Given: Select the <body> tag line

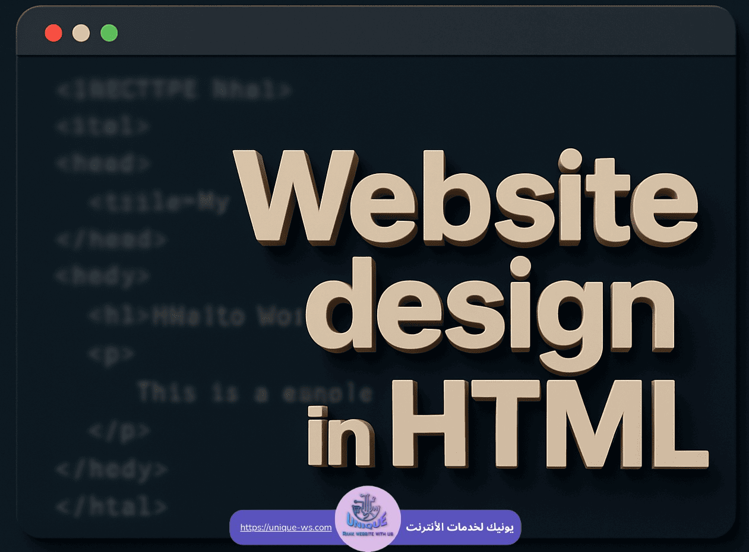Looking at the screenshot, I should (102, 276).
